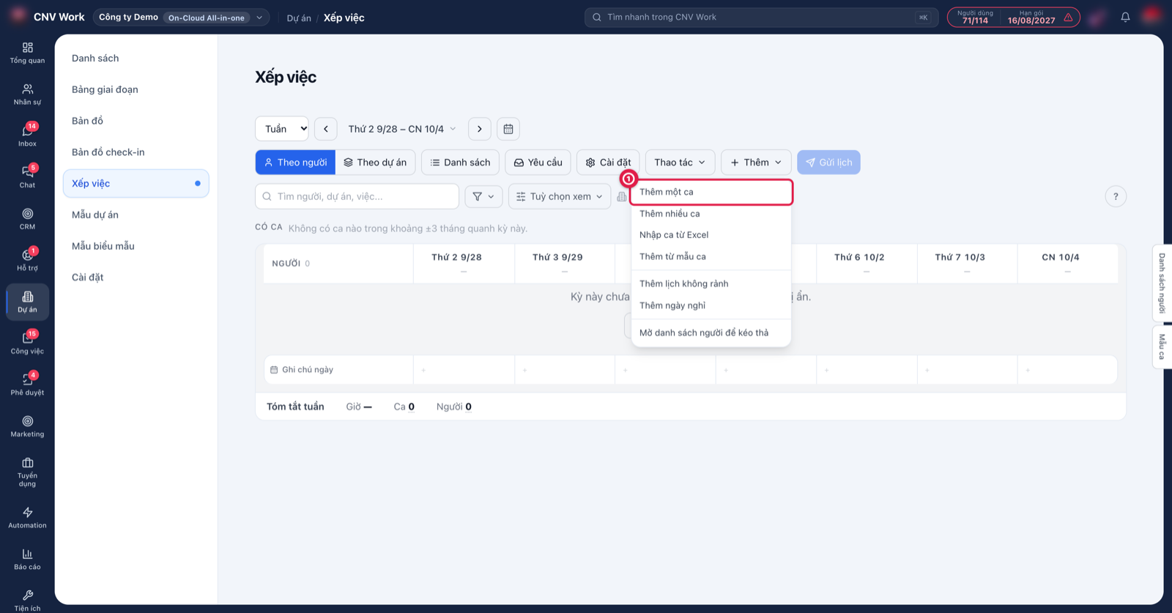Image resolution: width=1172 pixels, height=613 pixels.
Task: Open the Yêu cầu requests button
Action: 538,163
